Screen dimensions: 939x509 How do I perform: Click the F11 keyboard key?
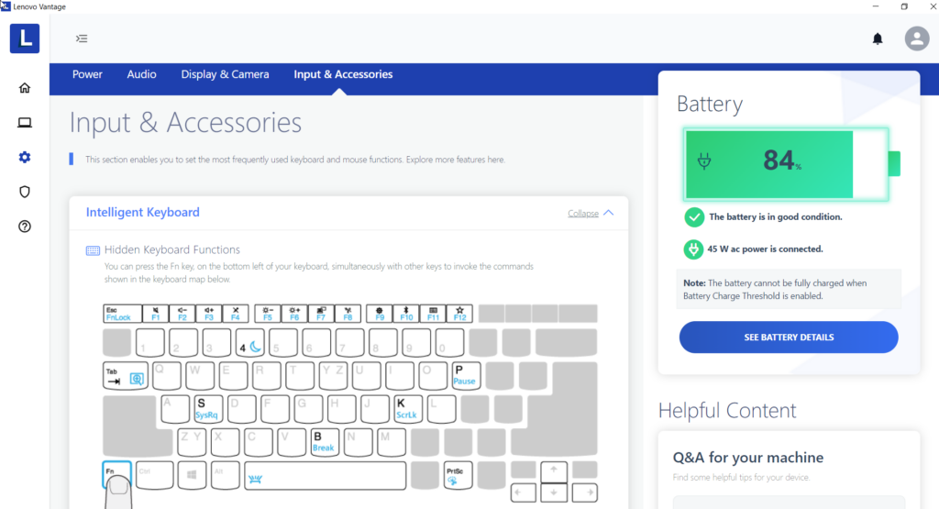433,314
